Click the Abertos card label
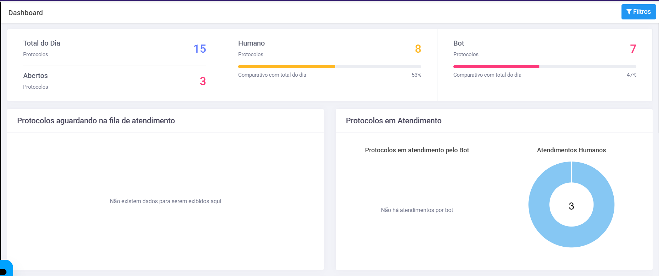 (x=35, y=76)
